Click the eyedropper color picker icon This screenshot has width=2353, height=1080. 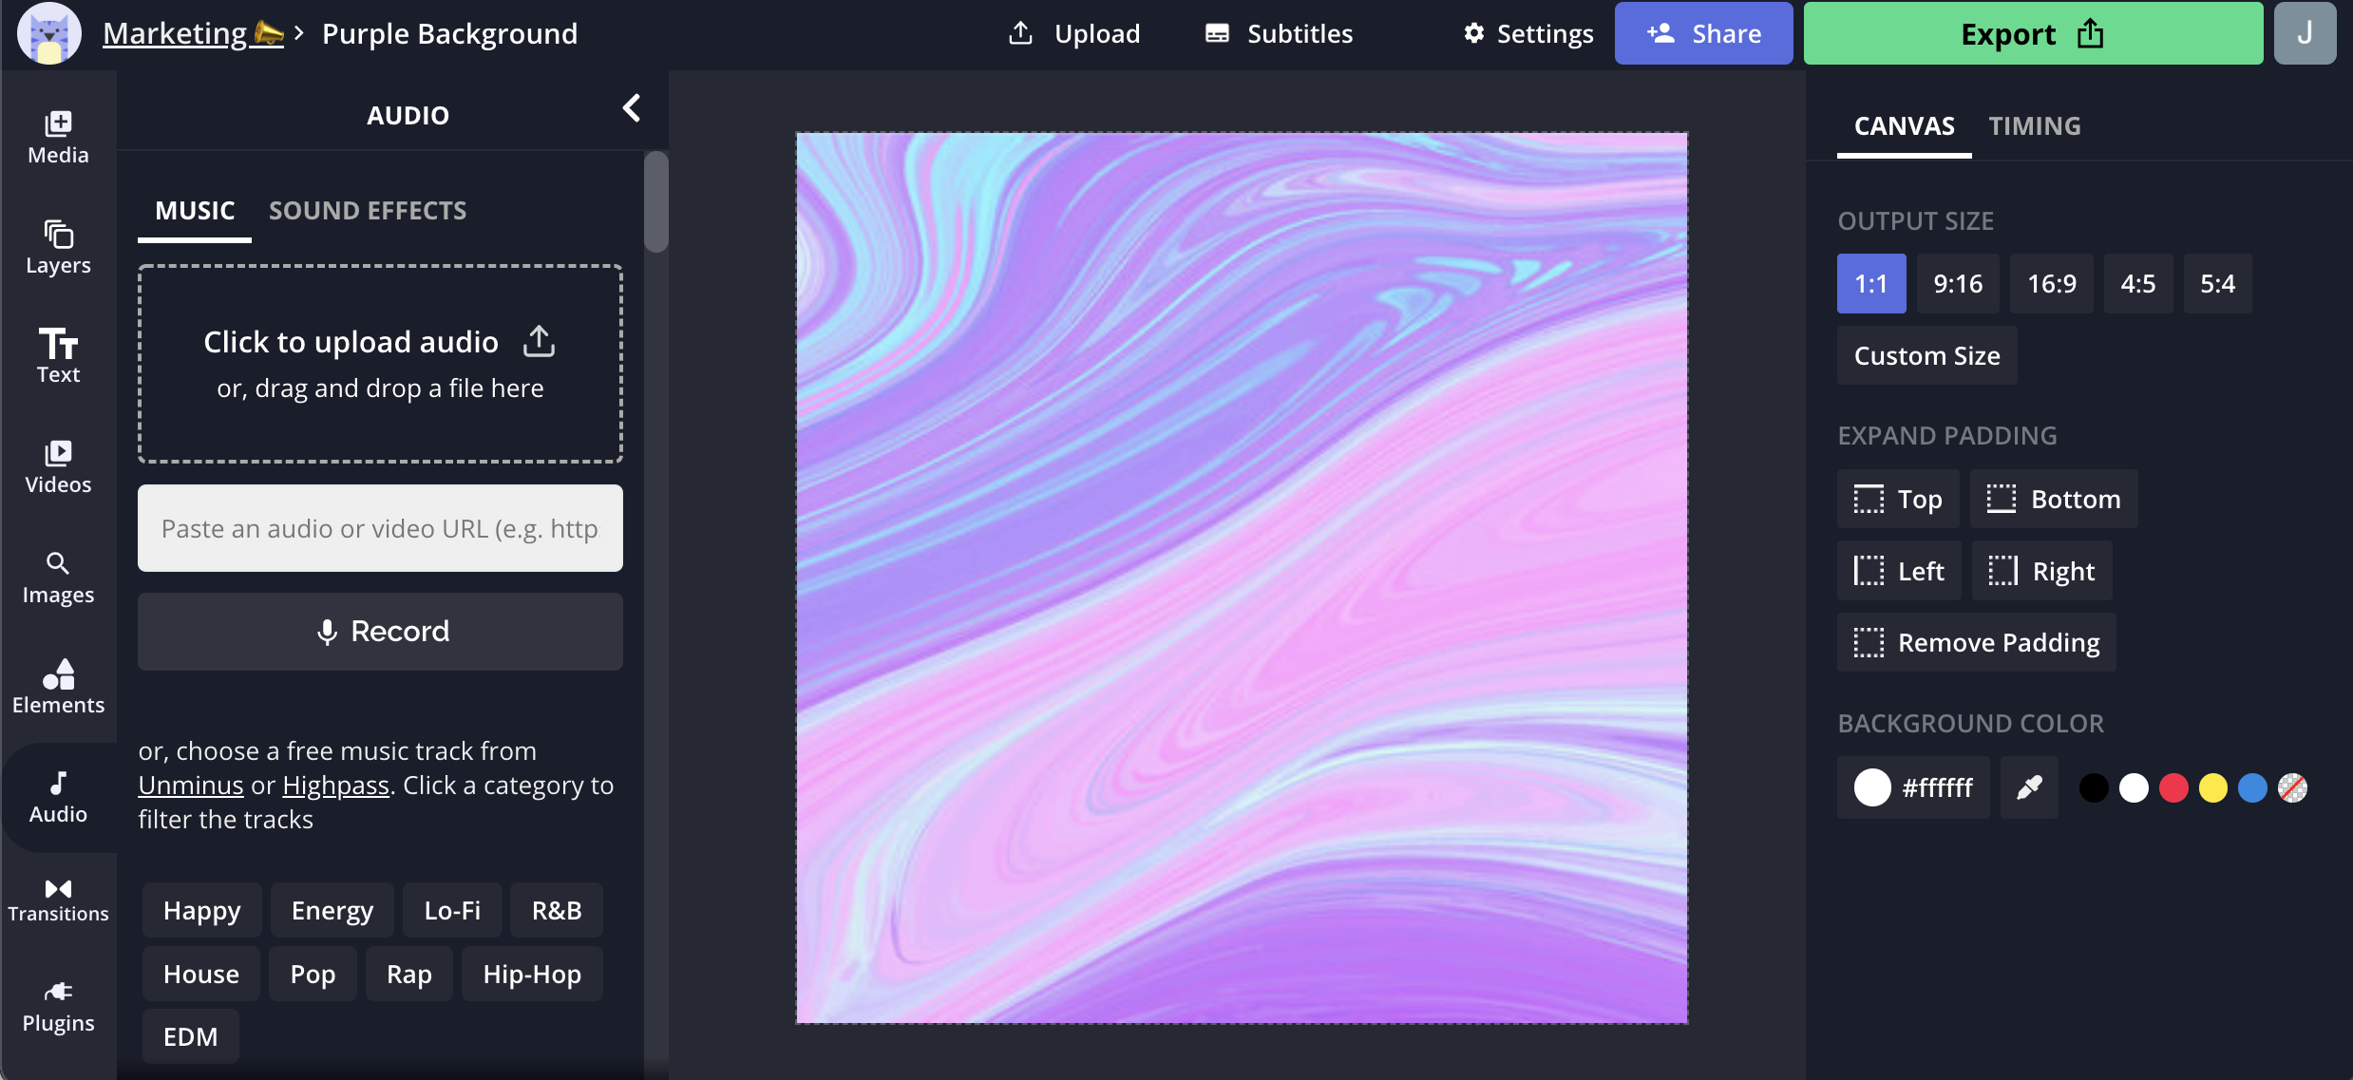pyautogui.click(x=2028, y=787)
